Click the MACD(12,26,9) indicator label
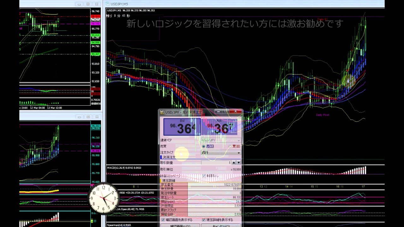The image size is (404, 227). tap(124, 168)
